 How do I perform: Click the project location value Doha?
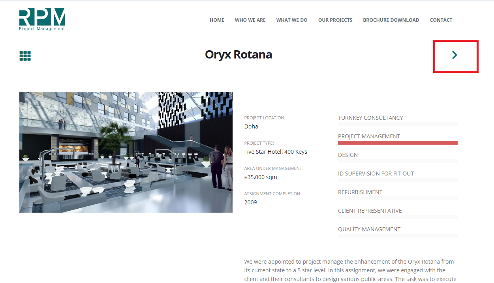251,126
